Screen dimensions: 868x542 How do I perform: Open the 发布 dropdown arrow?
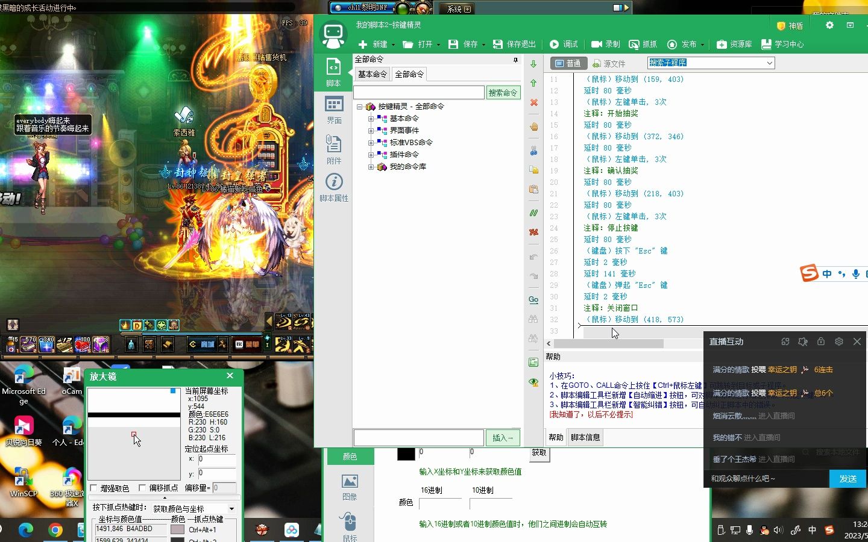[x=702, y=45]
